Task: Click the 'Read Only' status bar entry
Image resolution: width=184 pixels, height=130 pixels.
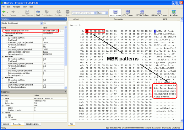Action: coord(156,128)
